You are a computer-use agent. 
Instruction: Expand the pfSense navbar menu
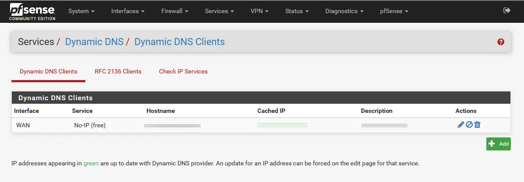[x=394, y=11]
